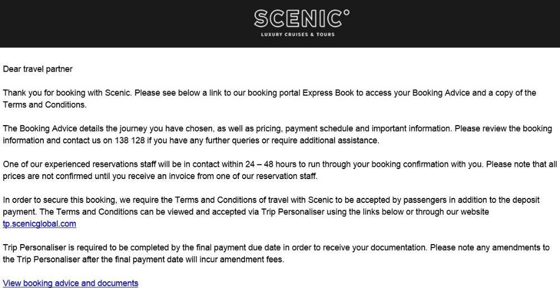Select the paragraph starting In order to secure

click(272, 212)
